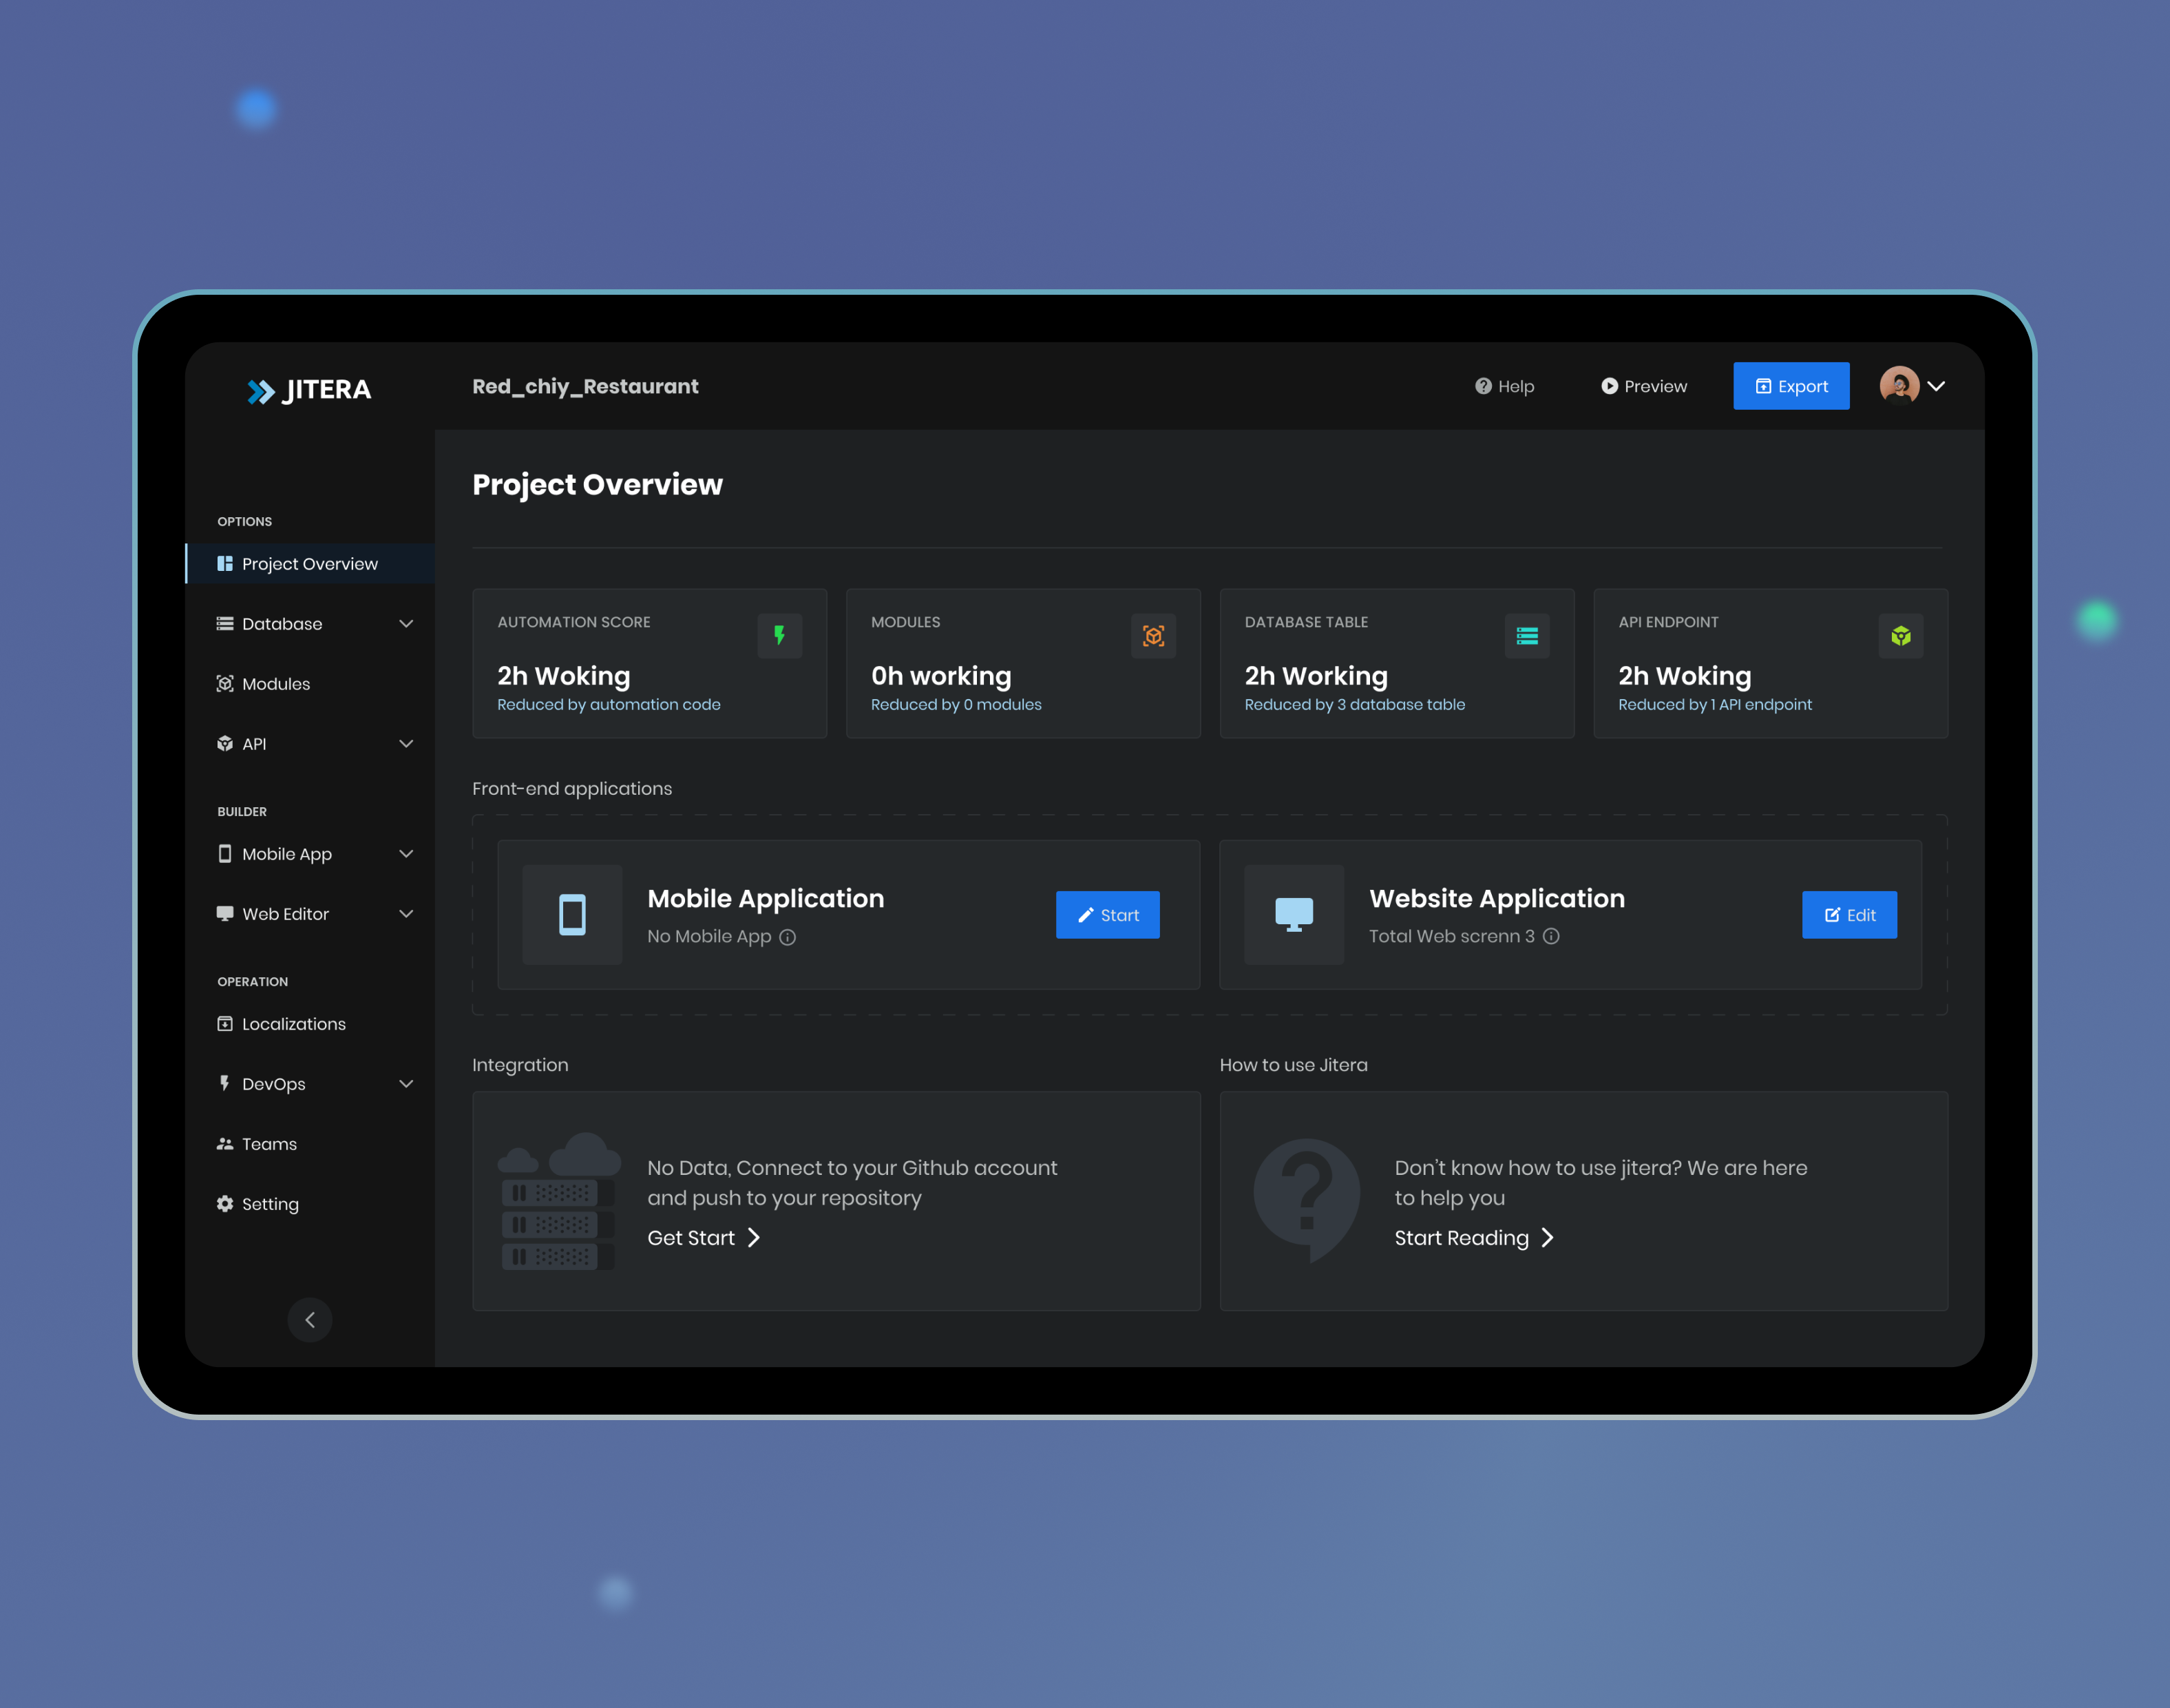Click the Modules sidebar icon

click(225, 684)
